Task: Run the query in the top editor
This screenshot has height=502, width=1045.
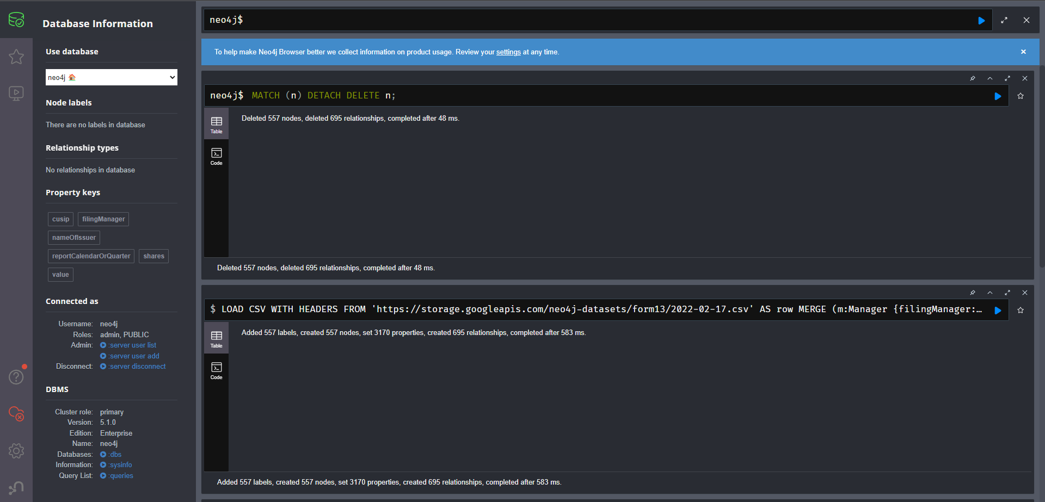Action: (x=981, y=21)
